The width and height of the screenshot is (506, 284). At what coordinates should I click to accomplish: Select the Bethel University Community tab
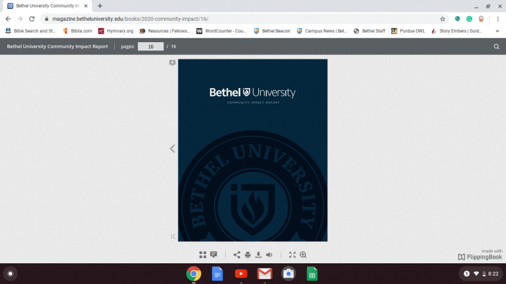pyautogui.click(x=47, y=6)
